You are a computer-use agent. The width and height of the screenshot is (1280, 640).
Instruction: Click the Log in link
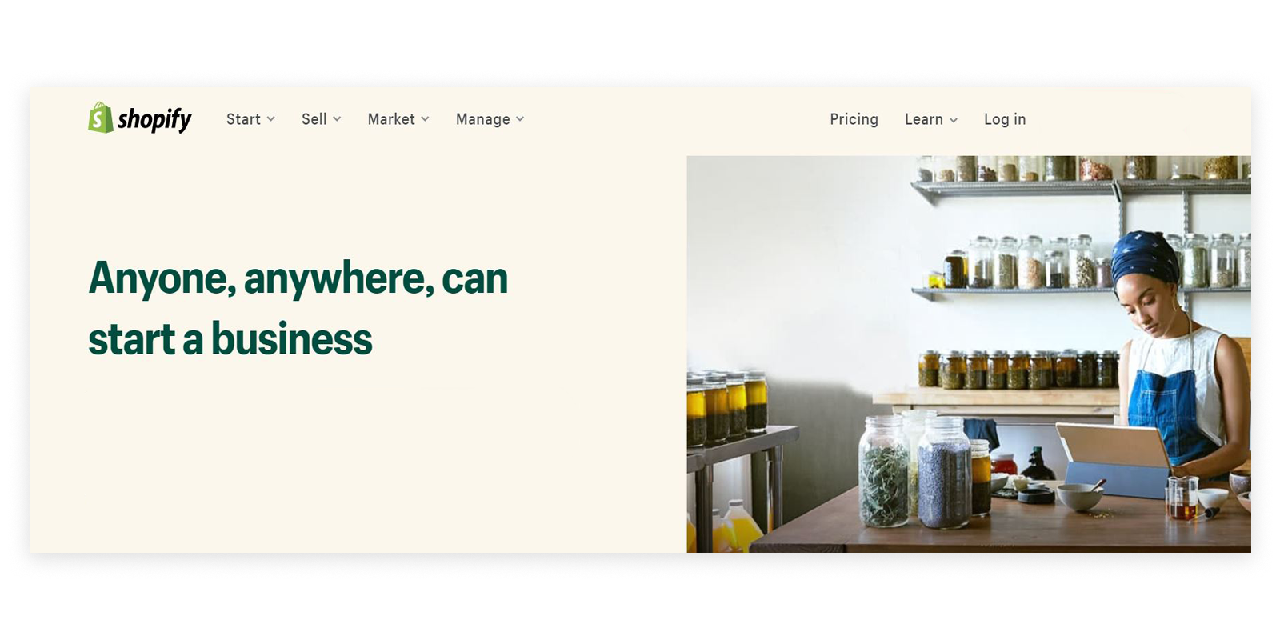pyautogui.click(x=1005, y=119)
